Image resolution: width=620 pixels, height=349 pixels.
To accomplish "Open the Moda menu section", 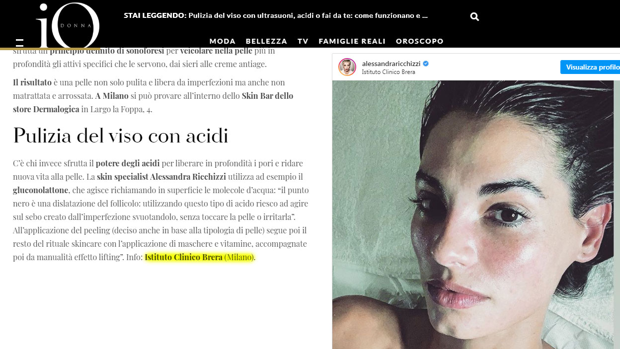I will pos(223,41).
